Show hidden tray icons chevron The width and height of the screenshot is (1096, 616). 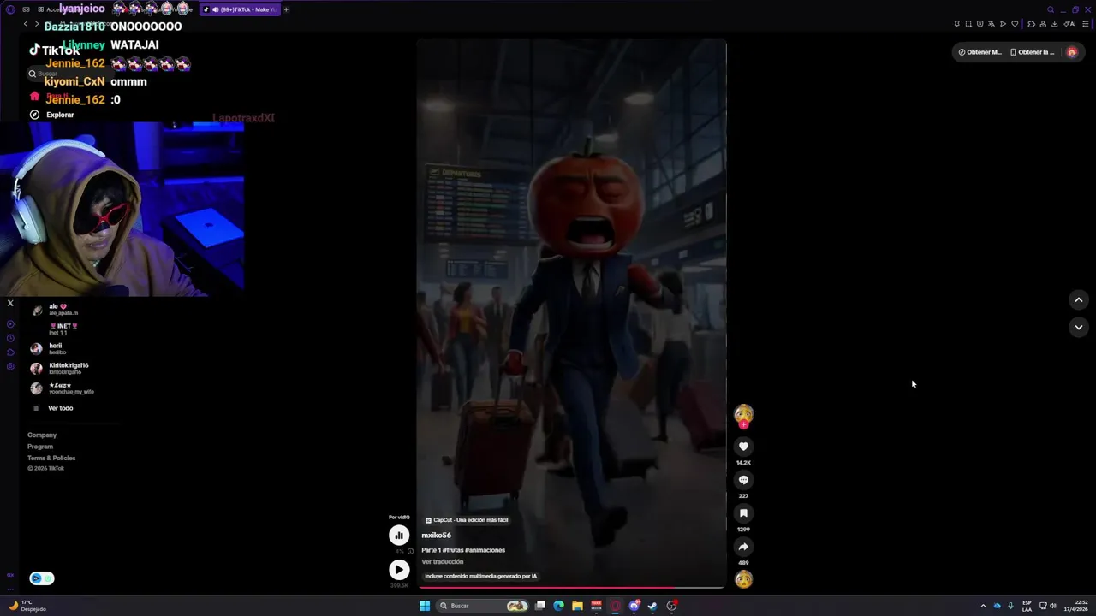(x=983, y=606)
